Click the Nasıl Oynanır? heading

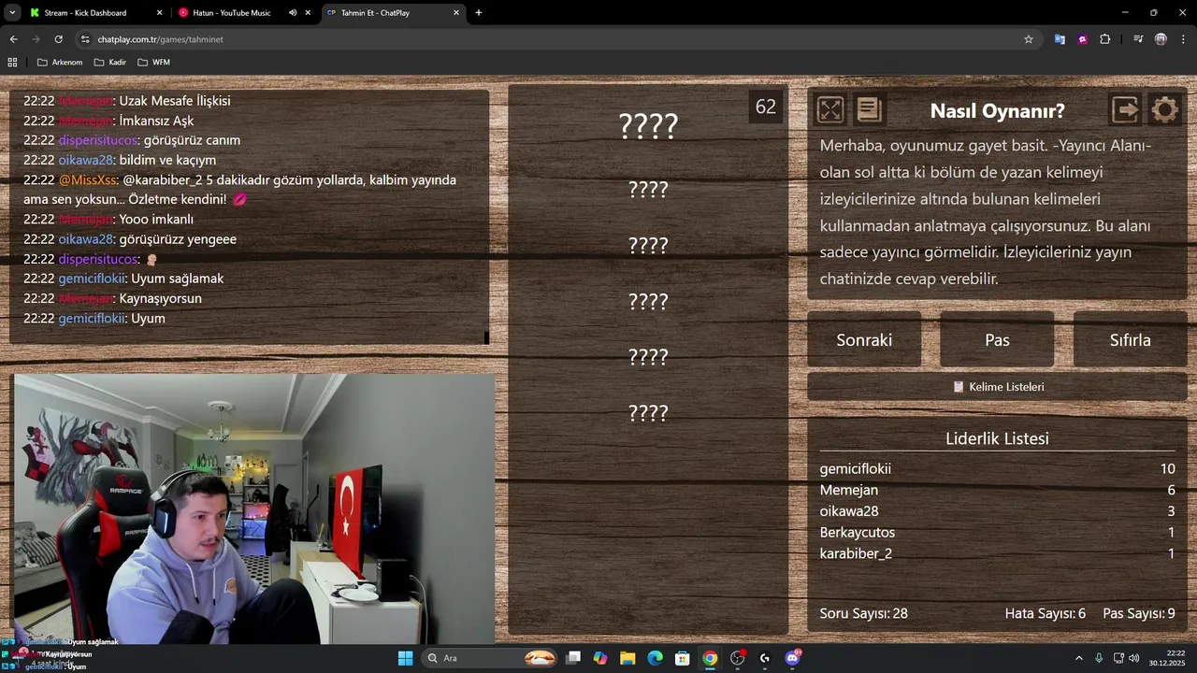(997, 110)
